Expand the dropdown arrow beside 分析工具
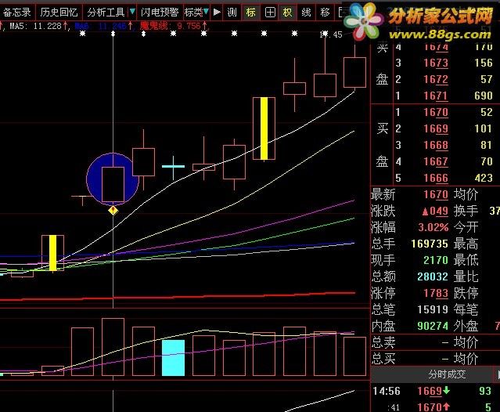Viewport: 500px width, 412px height. [132, 12]
